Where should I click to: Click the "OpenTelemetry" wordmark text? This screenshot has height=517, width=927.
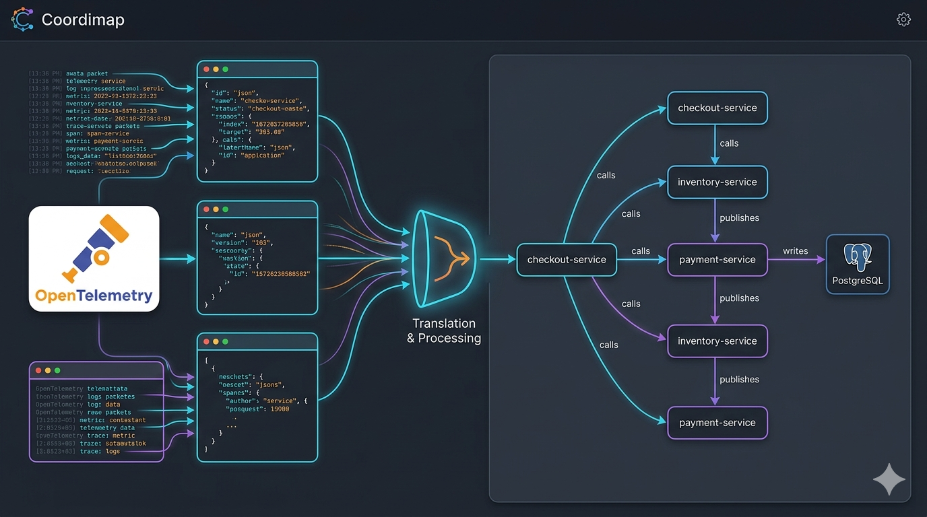point(94,295)
